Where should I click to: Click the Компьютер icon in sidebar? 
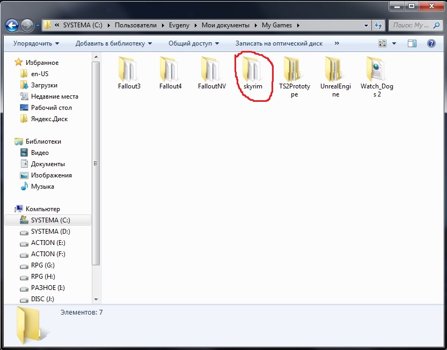[x=19, y=208]
